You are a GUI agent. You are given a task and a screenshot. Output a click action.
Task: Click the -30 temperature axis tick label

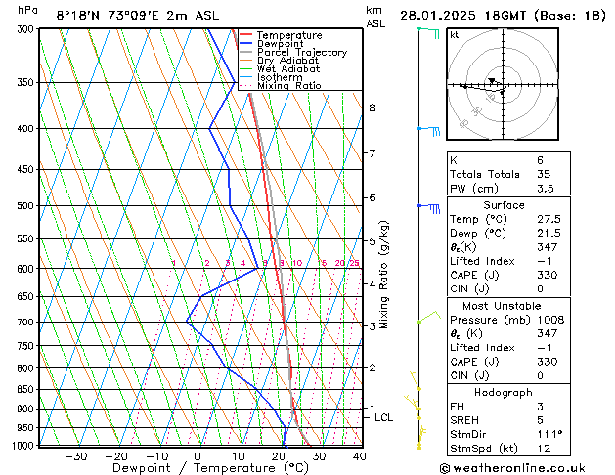coord(75,457)
